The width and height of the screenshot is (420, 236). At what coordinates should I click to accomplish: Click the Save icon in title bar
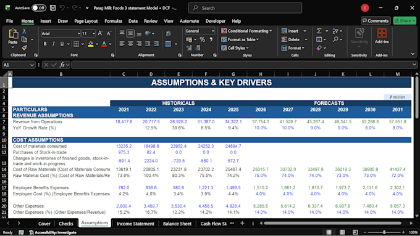[52, 8]
